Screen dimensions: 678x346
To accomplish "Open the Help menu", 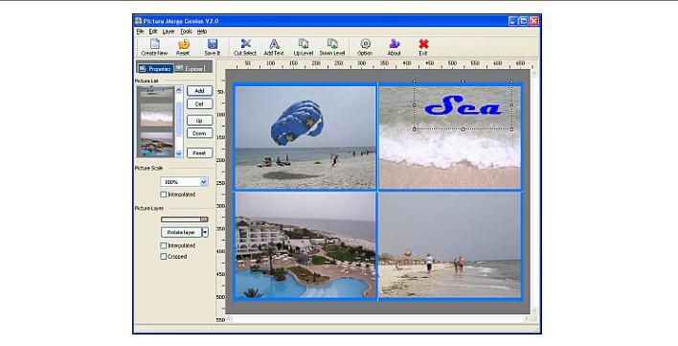I will 202,31.
